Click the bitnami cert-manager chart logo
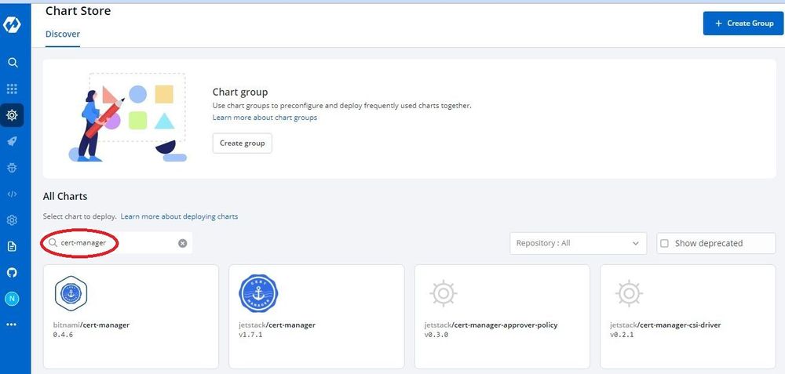Screen dimensions: 785x374 (71, 293)
